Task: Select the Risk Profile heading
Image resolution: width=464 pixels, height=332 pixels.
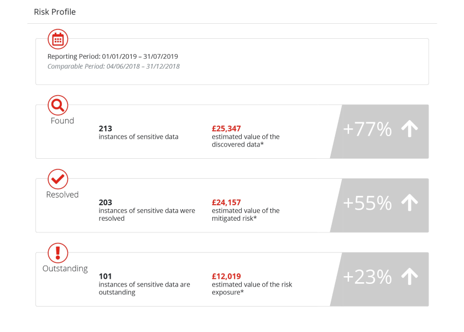Action: 55,12
